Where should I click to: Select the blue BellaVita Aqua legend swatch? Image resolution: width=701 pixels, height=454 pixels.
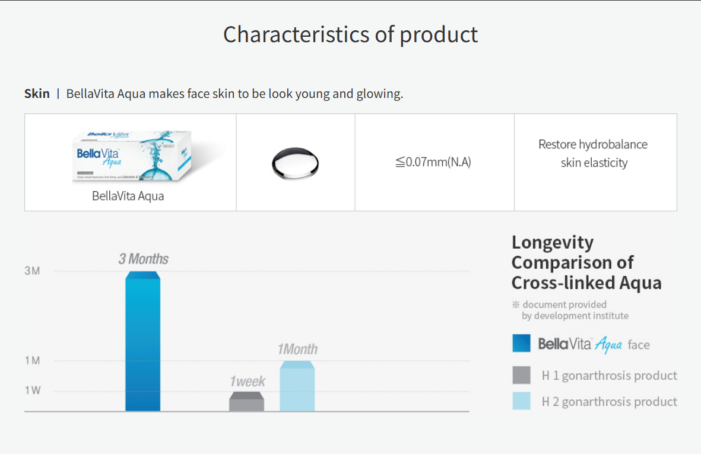click(x=521, y=343)
